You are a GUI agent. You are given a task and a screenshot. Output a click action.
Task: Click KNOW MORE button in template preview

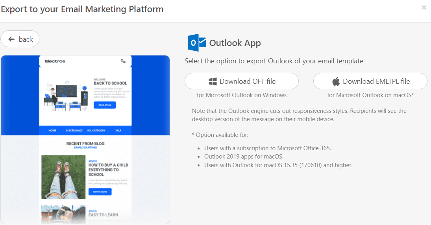pyautogui.click(x=100, y=192)
